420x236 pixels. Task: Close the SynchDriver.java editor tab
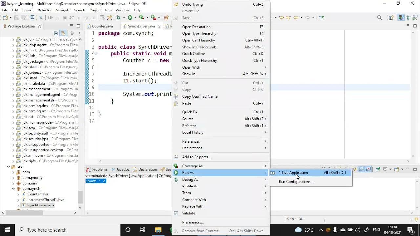[159, 26]
